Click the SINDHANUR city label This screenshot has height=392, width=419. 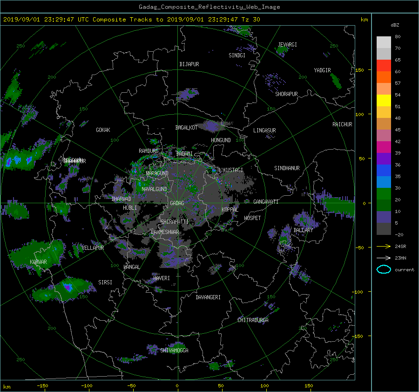point(287,168)
